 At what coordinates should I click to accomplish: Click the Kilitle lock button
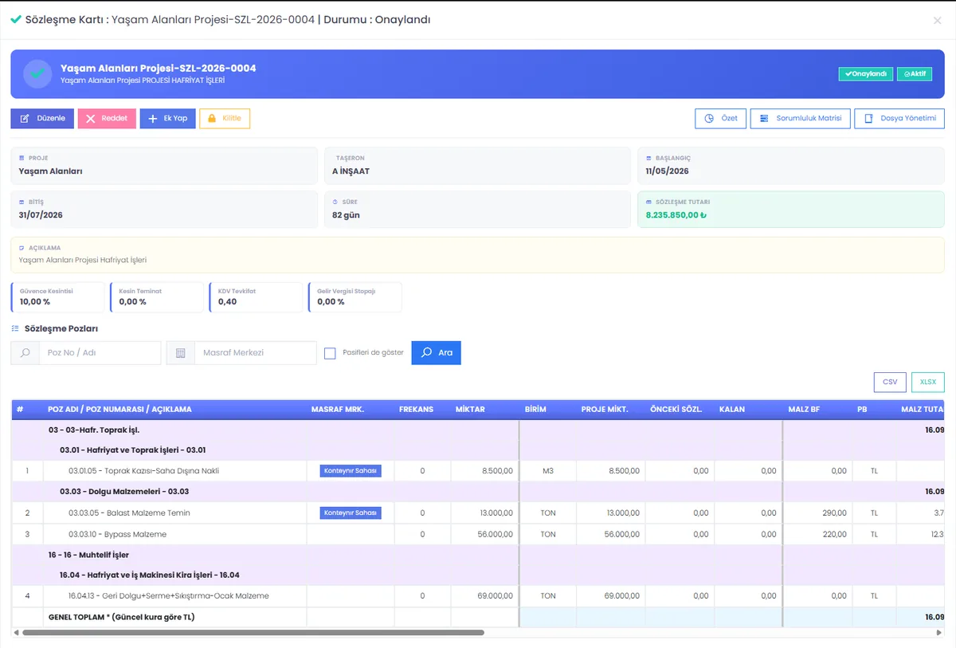pos(225,119)
